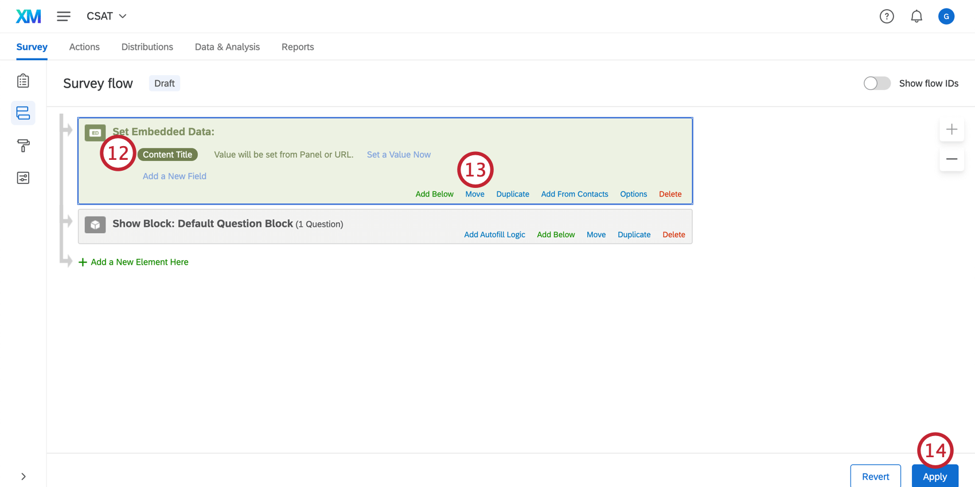The height and width of the screenshot is (487, 975).
Task: Click Add From Contacts
Action: pyautogui.click(x=575, y=194)
